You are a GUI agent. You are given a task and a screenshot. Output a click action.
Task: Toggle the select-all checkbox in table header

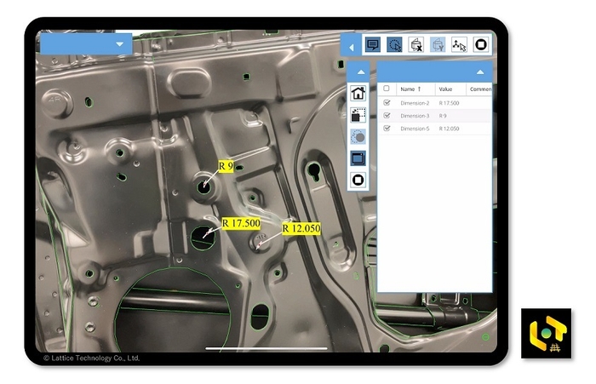point(387,89)
